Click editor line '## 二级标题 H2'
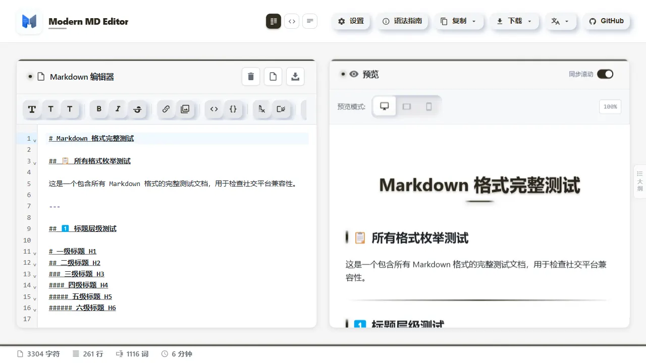 click(x=75, y=263)
